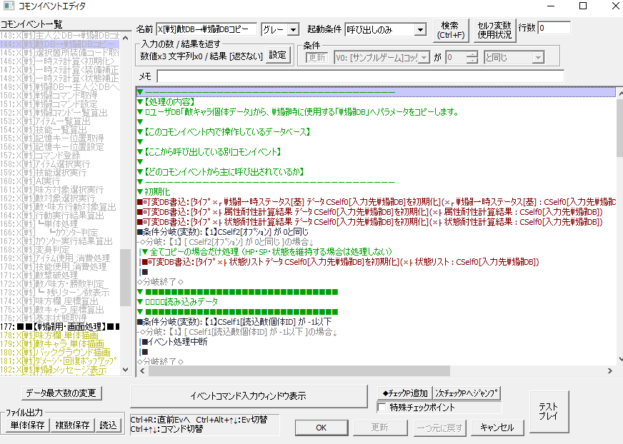623x444 pixels.
Task: Click the 更新 update button
Action: [379, 428]
